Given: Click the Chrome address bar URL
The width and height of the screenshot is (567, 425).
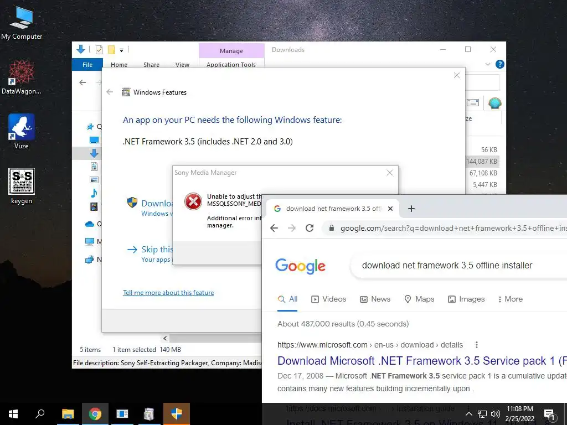Looking at the screenshot, I should [x=453, y=228].
